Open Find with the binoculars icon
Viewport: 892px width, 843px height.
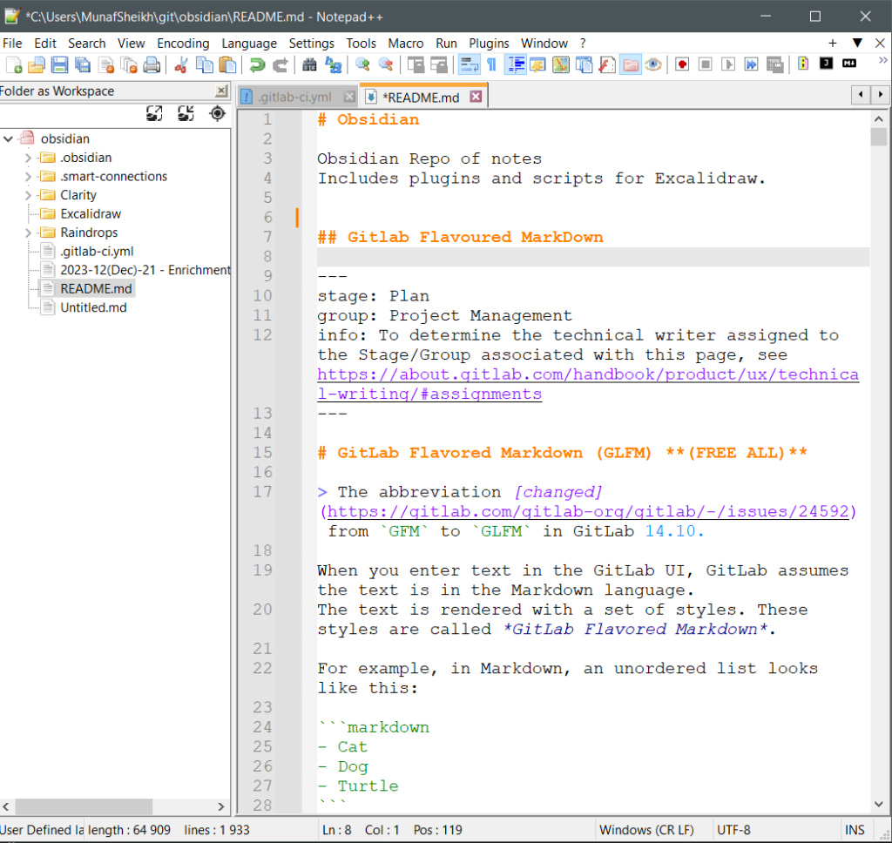[x=309, y=65]
